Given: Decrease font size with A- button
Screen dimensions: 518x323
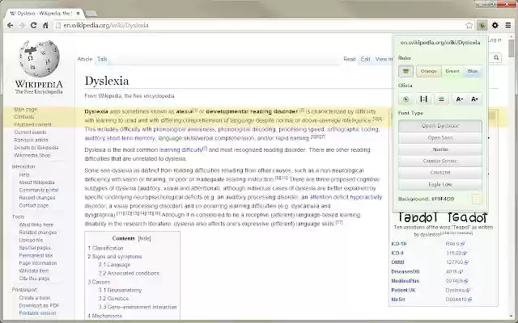Looking at the screenshot, I should click(x=459, y=99).
